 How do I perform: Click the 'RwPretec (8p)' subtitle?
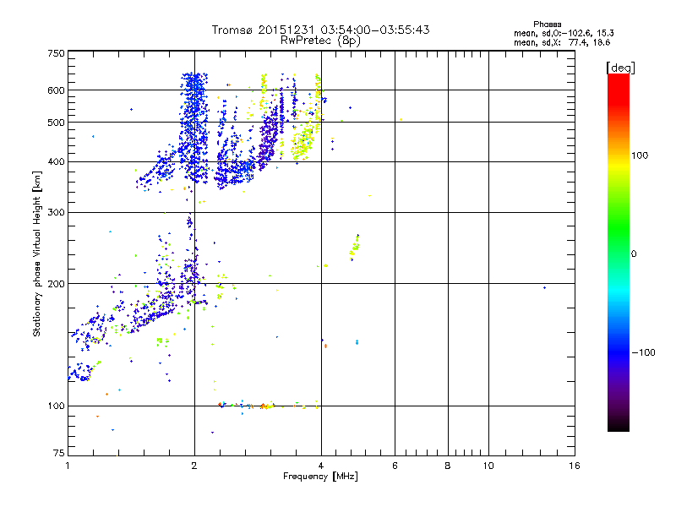pos(320,41)
